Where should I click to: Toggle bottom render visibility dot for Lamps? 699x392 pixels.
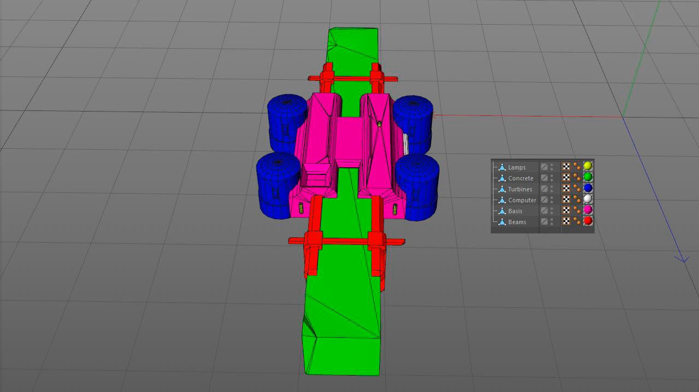551,169
